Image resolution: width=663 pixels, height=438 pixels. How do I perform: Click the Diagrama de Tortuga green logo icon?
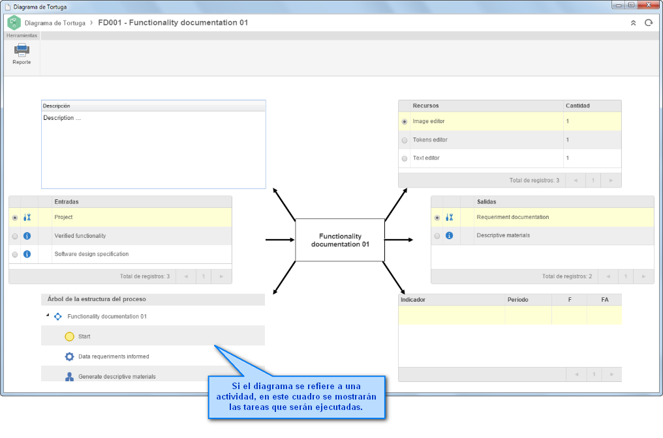[14, 22]
